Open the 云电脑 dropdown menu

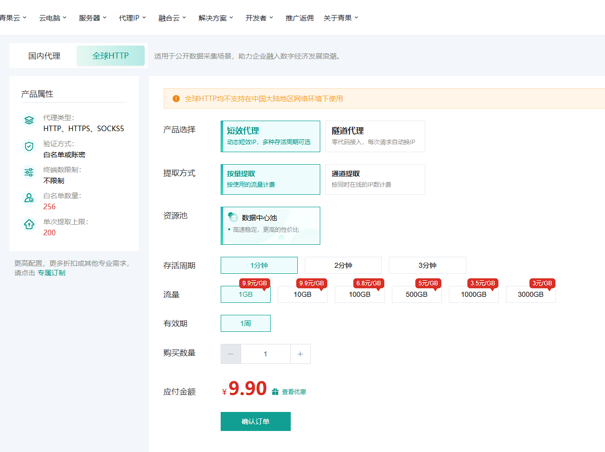tap(53, 18)
